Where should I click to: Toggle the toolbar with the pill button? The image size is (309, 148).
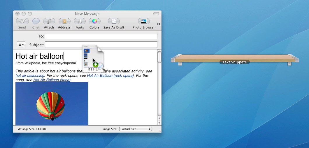[156, 14]
